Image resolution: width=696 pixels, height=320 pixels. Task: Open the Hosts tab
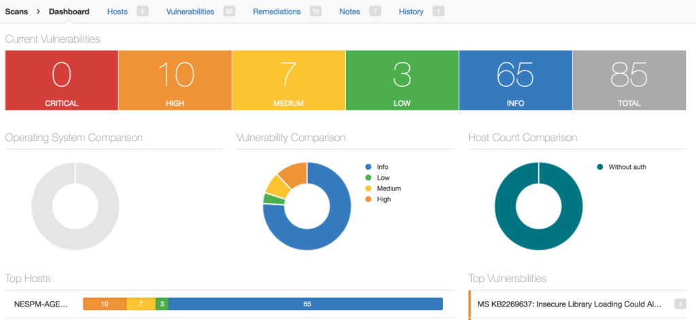117,12
